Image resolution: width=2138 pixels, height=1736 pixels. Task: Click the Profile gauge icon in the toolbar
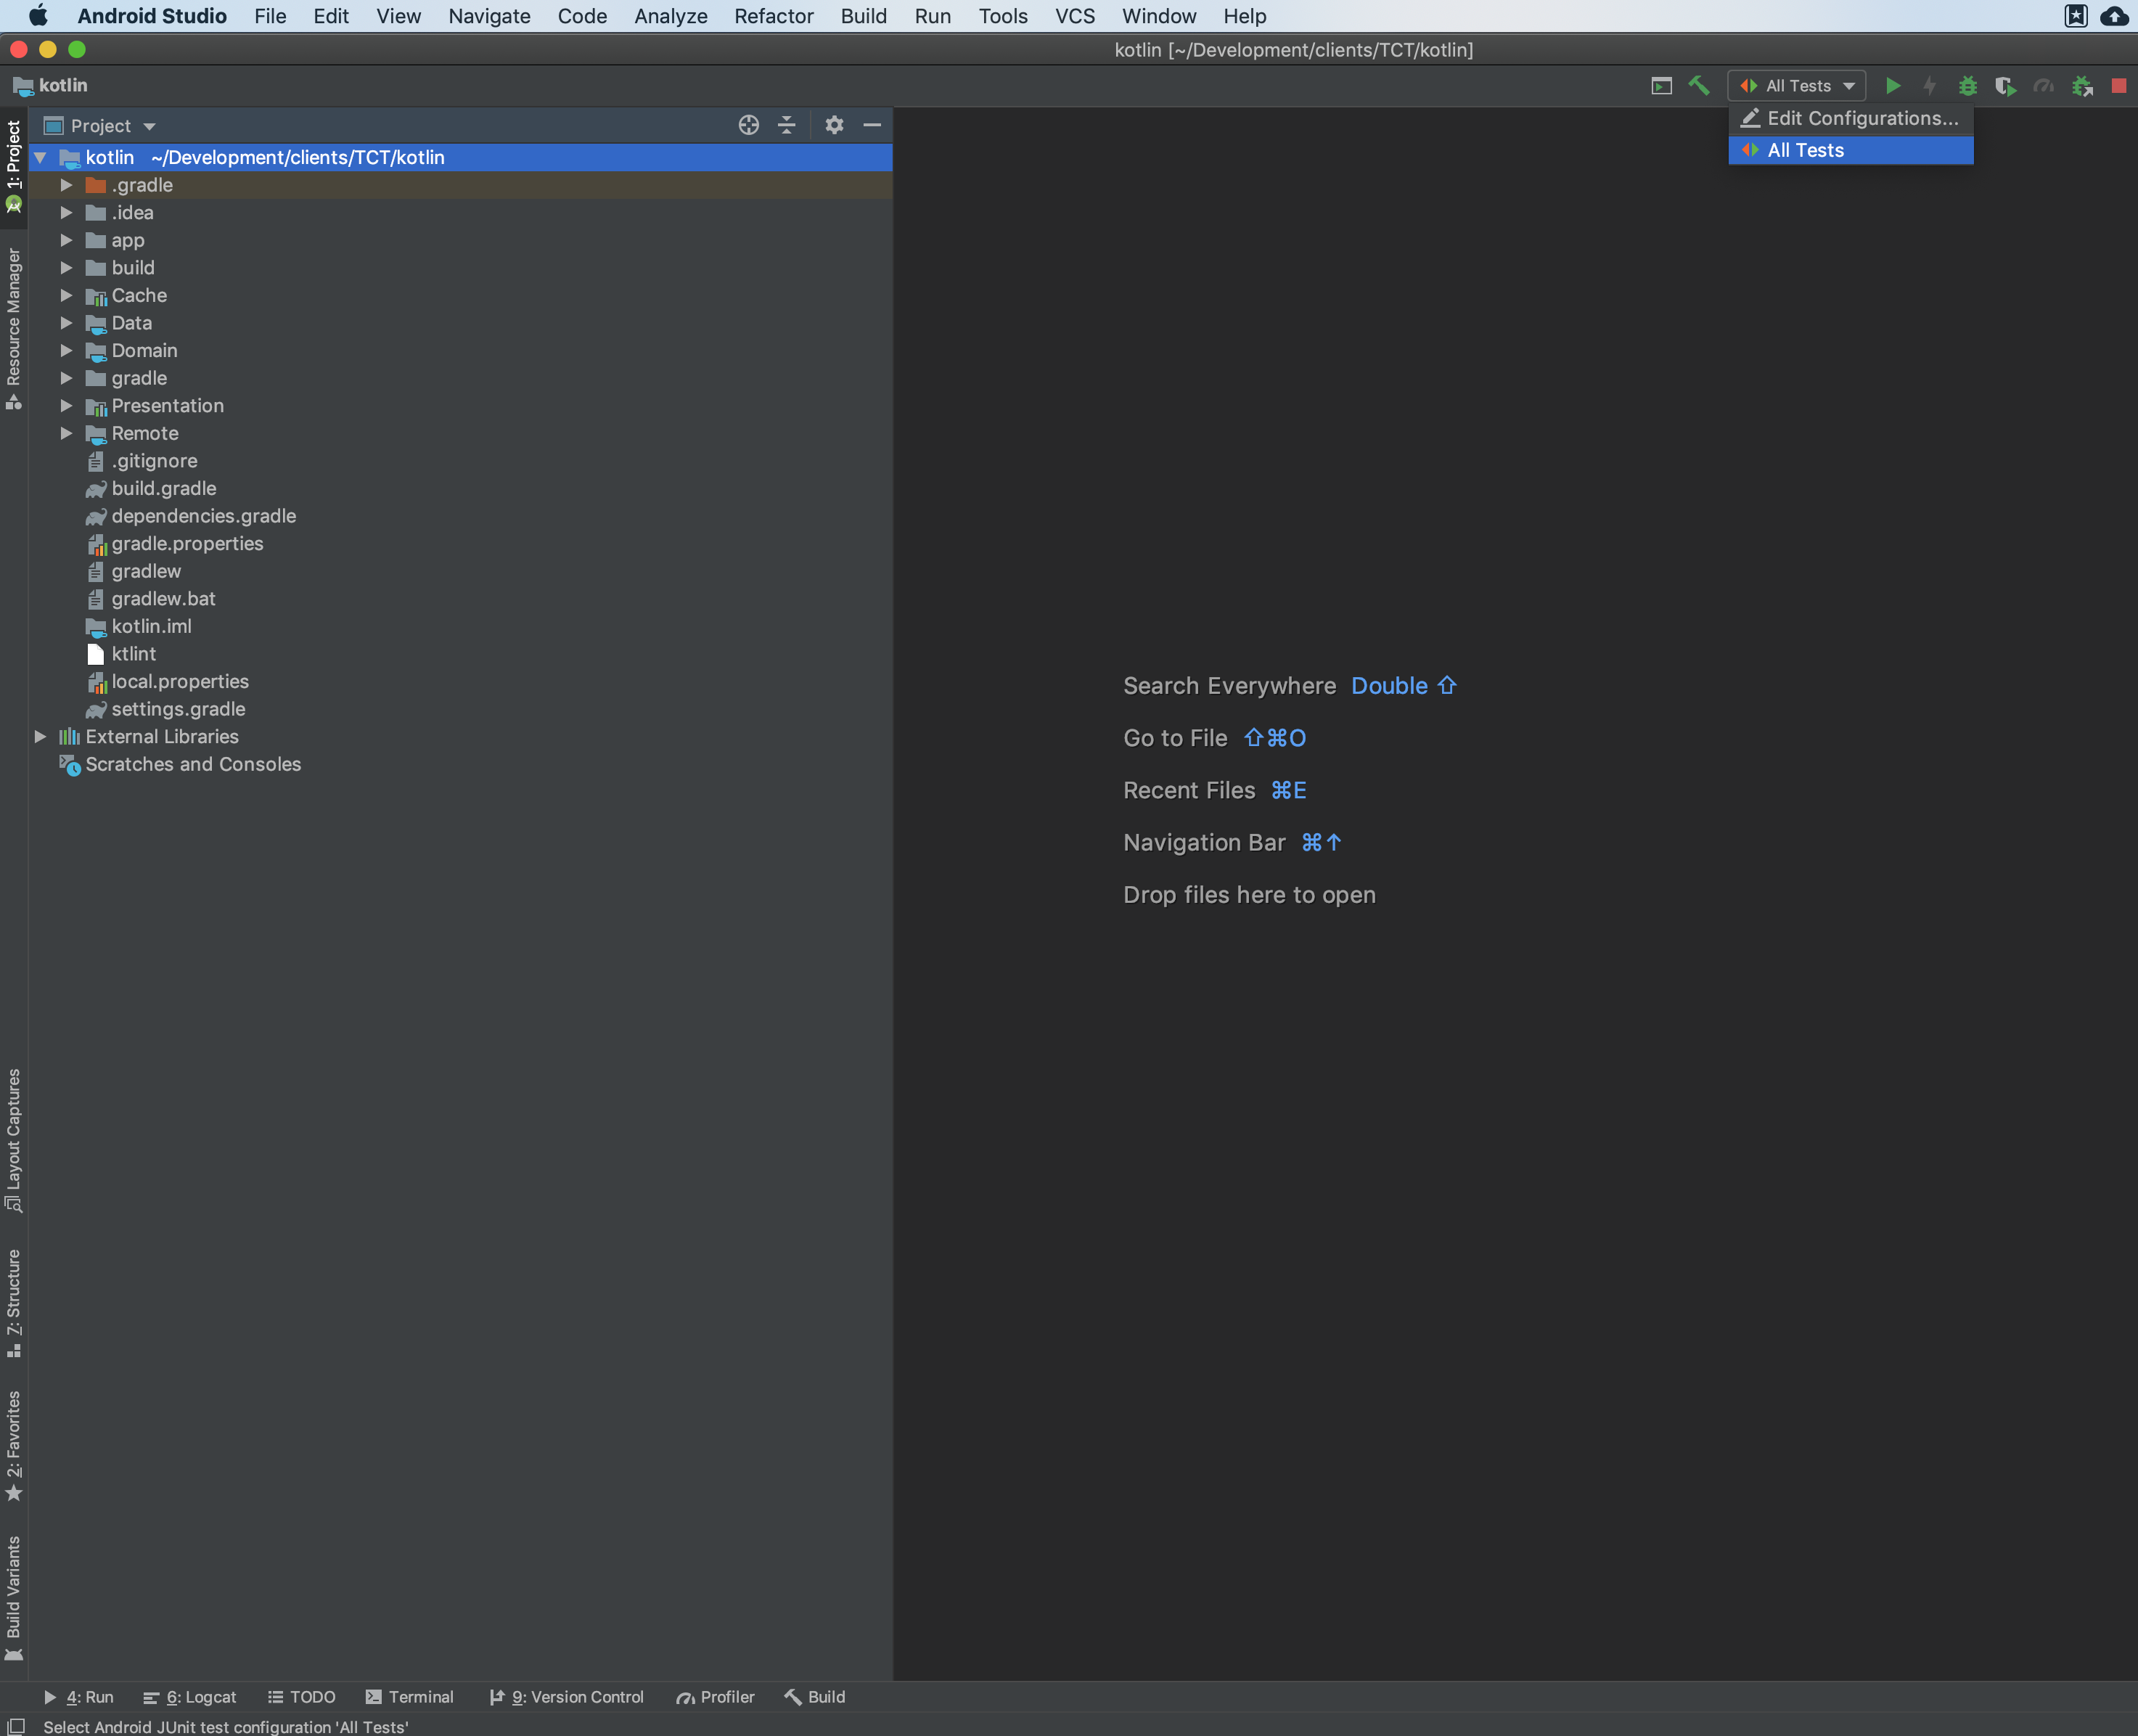coord(2043,86)
